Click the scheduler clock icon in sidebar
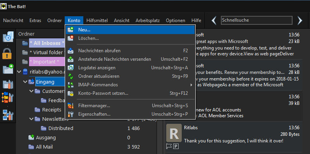The height and width of the screenshot is (154, 310). pos(8,37)
